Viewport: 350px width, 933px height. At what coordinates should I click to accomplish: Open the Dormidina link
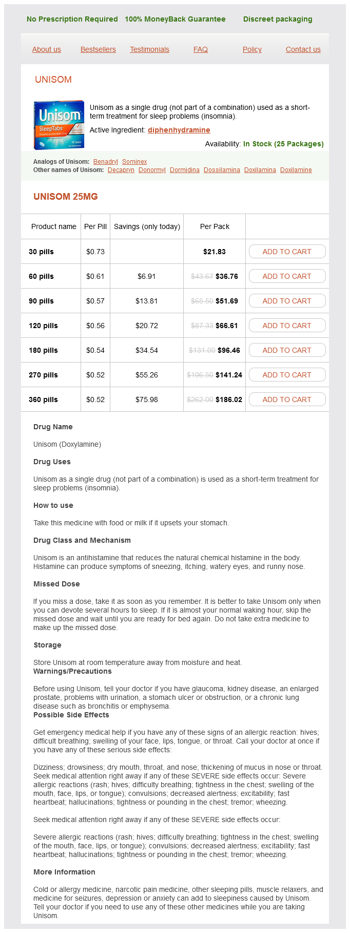185,170
